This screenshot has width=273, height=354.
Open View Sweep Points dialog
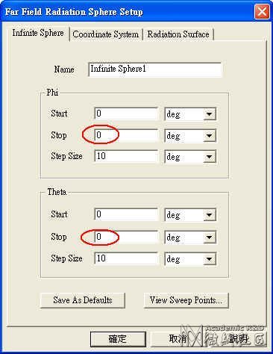pos(186,300)
